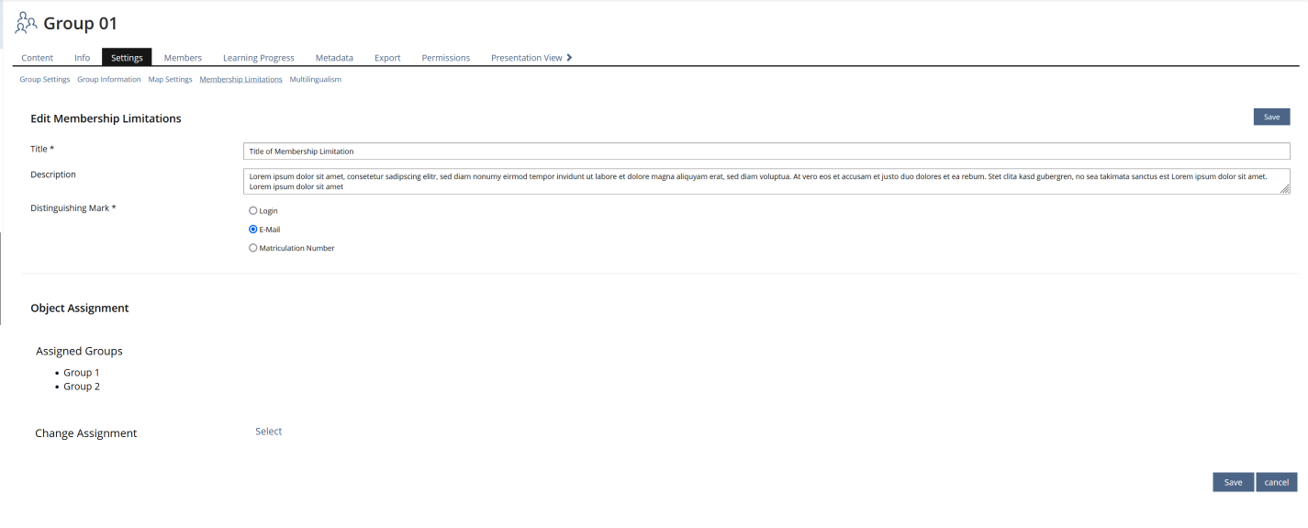Viewport: 1308px width, 528px height.
Task: Select the Login radio button
Action: tap(253, 211)
